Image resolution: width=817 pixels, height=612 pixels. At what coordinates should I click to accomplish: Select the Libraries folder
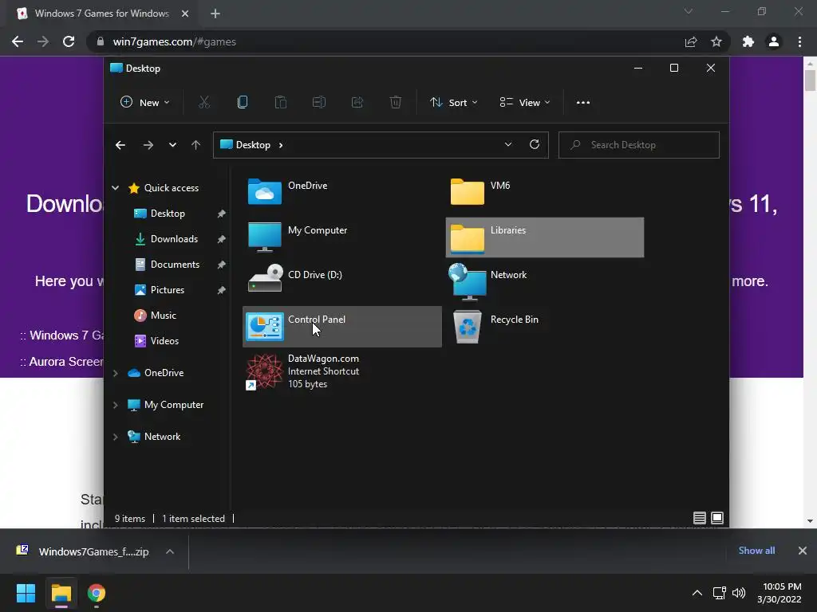click(x=544, y=237)
